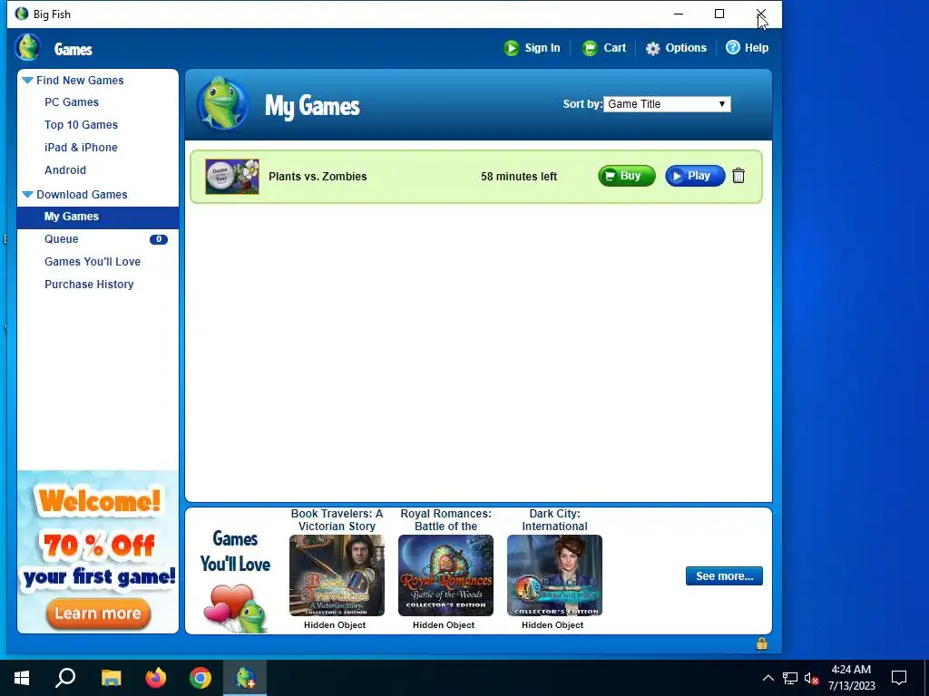Screen dimensions: 929x696
Task: Click the Royal Romances title link
Action: coord(445,519)
